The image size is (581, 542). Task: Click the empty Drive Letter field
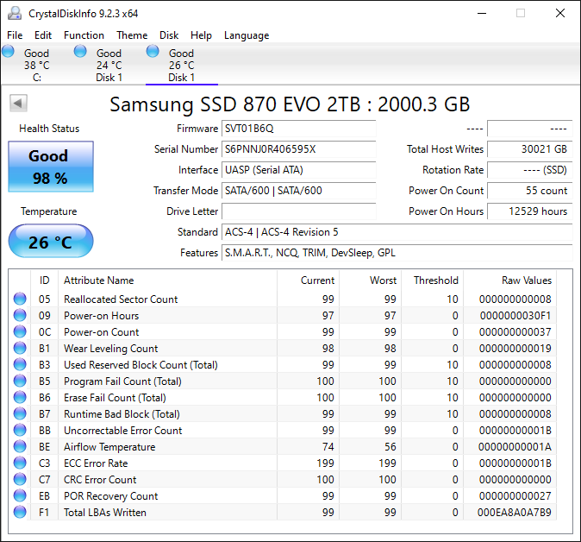point(298,211)
